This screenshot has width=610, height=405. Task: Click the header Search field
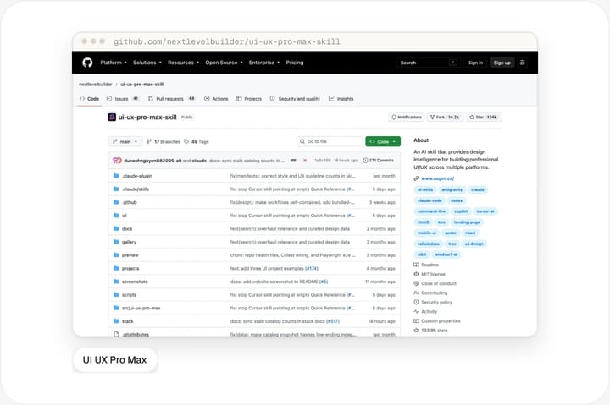429,63
